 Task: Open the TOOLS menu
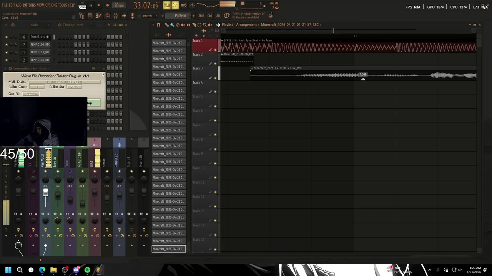click(63, 5)
